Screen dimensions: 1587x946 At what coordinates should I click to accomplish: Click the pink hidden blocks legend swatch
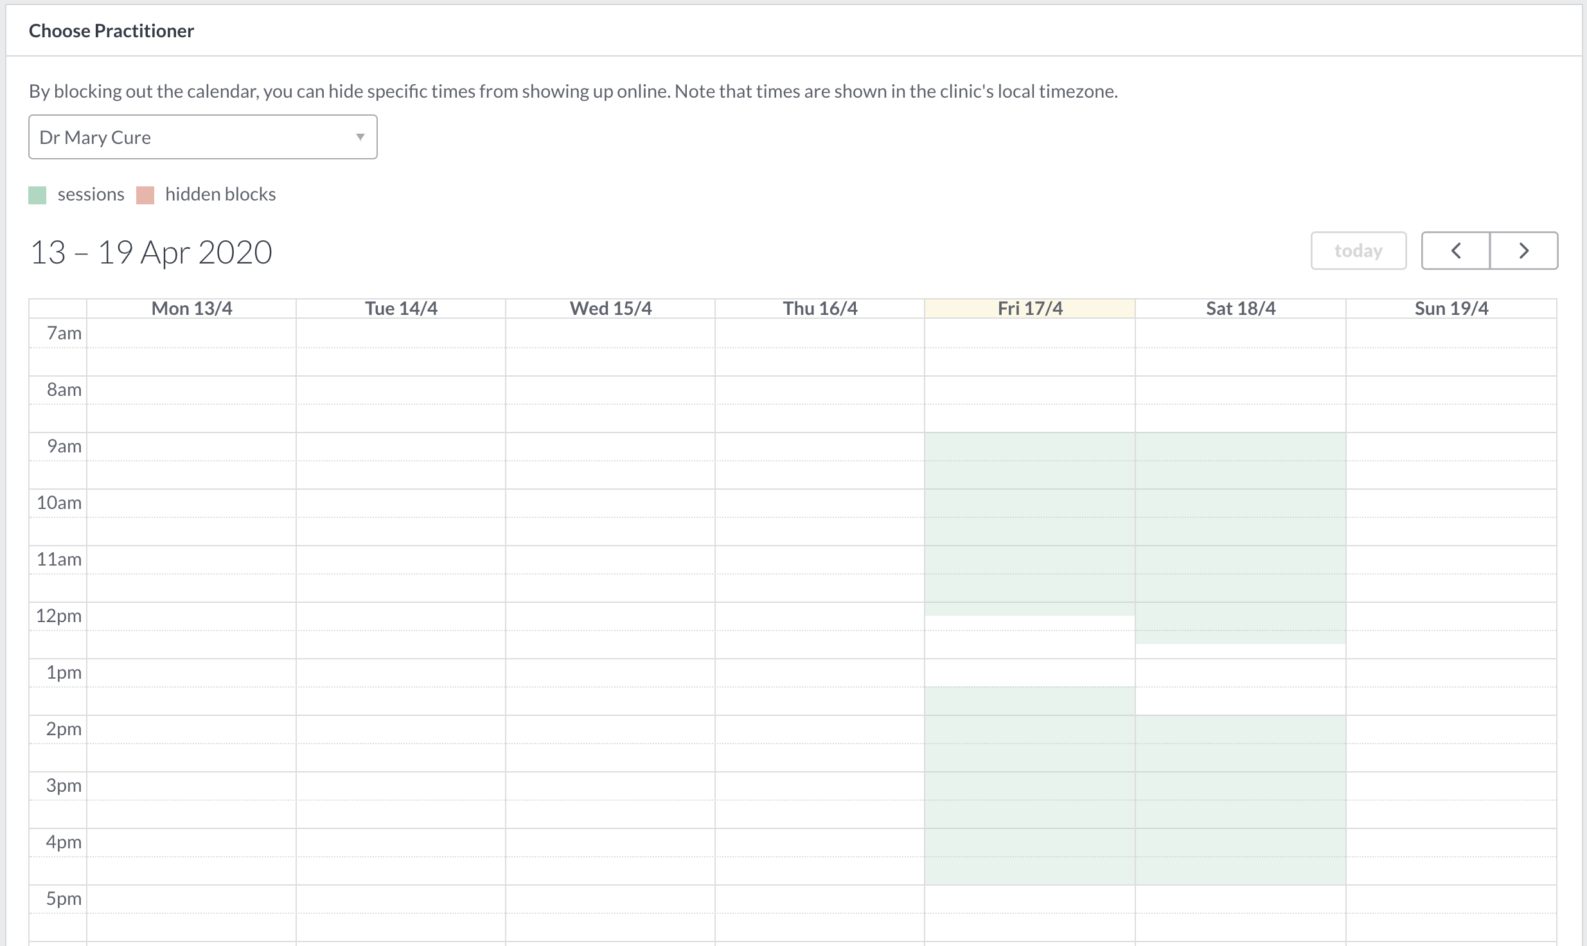(145, 195)
